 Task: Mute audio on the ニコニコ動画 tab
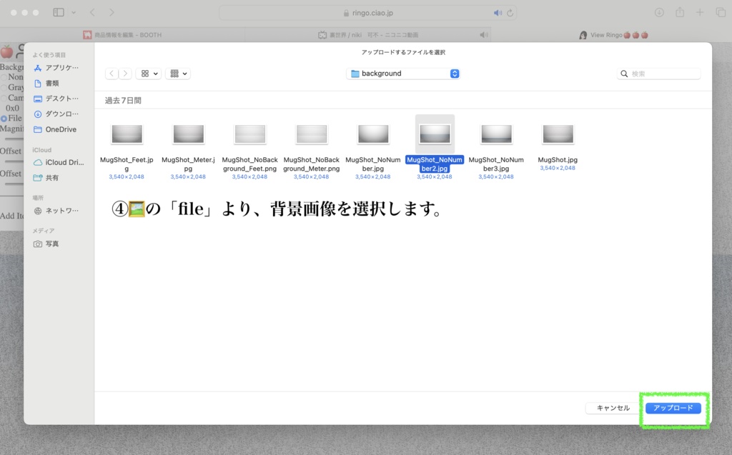[x=484, y=35]
